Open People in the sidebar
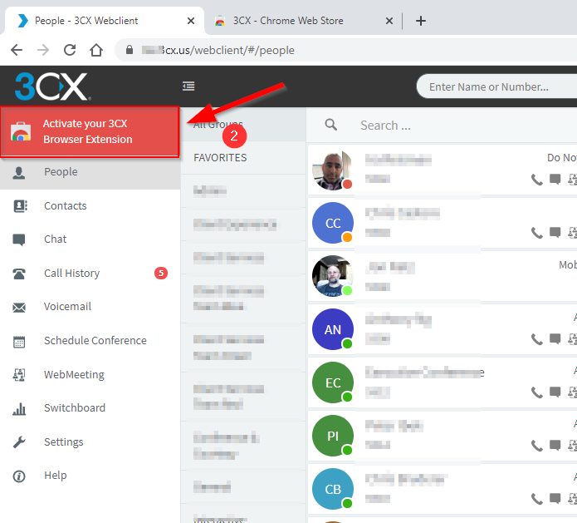This screenshot has height=523, width=577. click(90, 172)
